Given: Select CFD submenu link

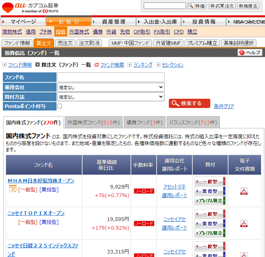Looking at the screenshot, I should click(x=179, y=32).
